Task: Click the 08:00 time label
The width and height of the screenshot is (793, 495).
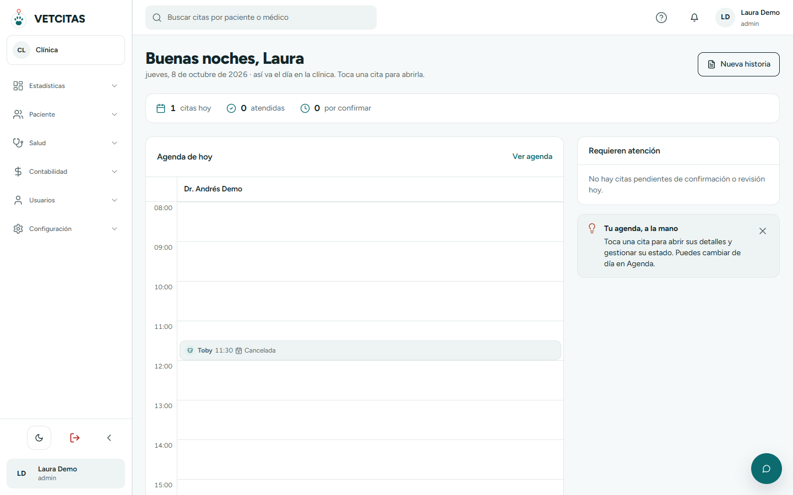Action: (163, 208)
